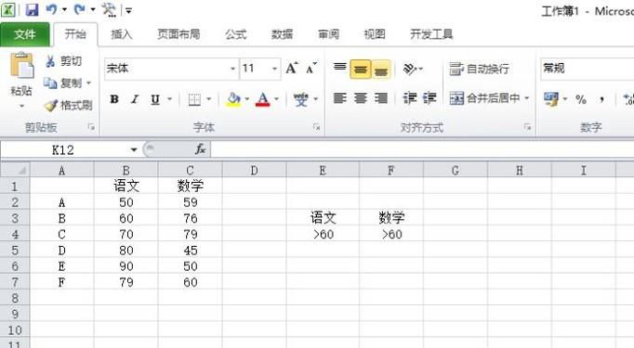
Task: Select cell B1 labeled 语文
Action: coord(126,187)
